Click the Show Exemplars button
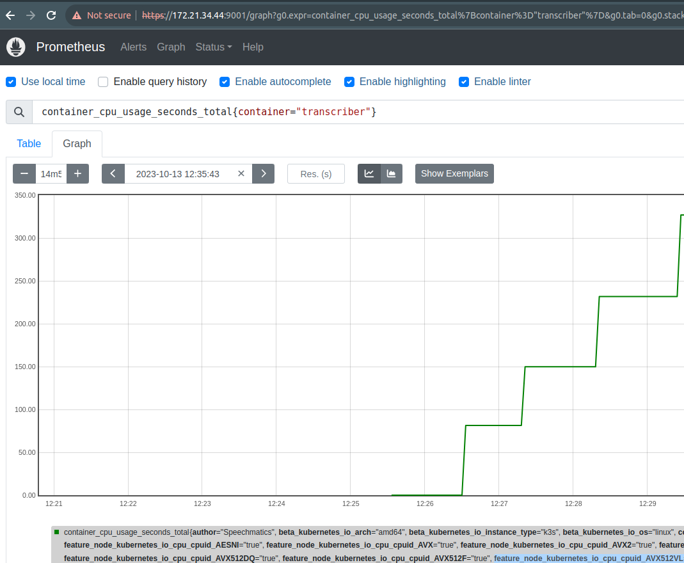Image resolution: width=684 pixels, height=563 pixels. (x=454, y=174)
